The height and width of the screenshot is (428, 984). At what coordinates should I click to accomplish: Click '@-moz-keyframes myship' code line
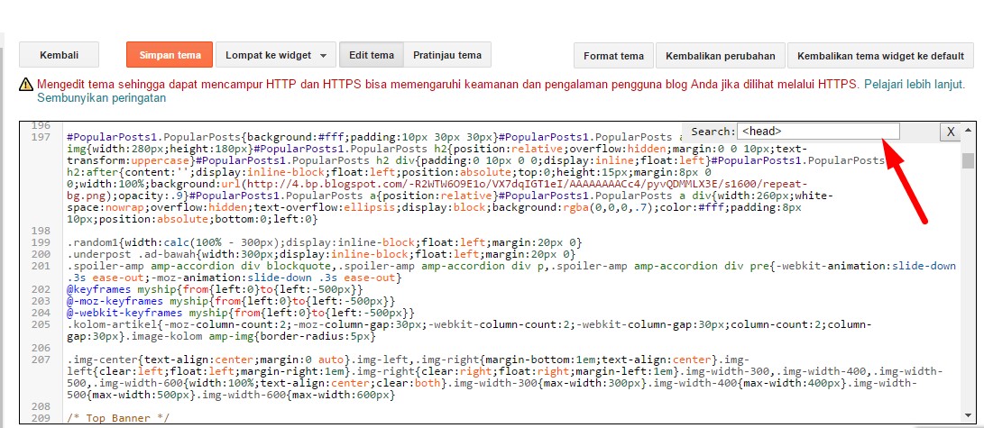[230, 302]
